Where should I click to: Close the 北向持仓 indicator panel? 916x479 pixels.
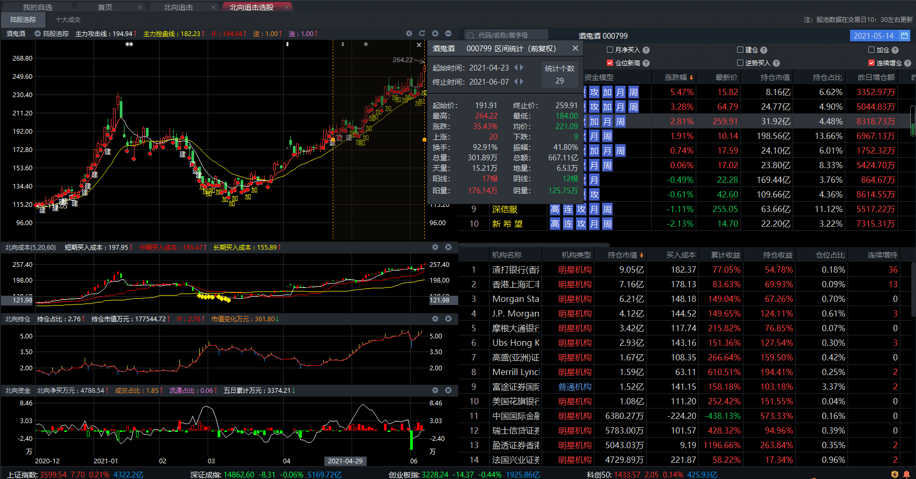[x=448, y=319]
